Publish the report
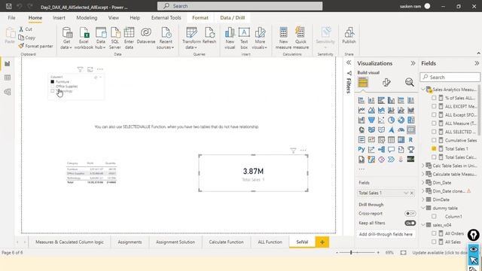Image resolution: width=482 pixels, height=271 pixels. click(x=349, y=35)
